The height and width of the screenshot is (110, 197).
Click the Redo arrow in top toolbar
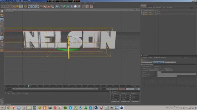point(6,6)
